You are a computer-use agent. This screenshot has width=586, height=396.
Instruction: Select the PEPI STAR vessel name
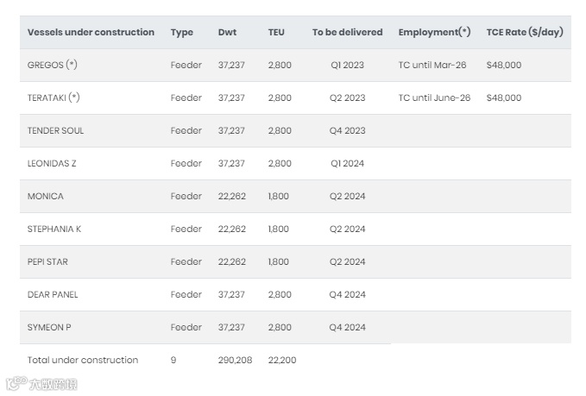[x=49, y=262]
